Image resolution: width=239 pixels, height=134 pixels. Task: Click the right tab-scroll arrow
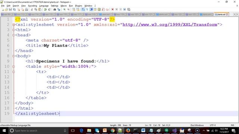(x=237, y=14)
